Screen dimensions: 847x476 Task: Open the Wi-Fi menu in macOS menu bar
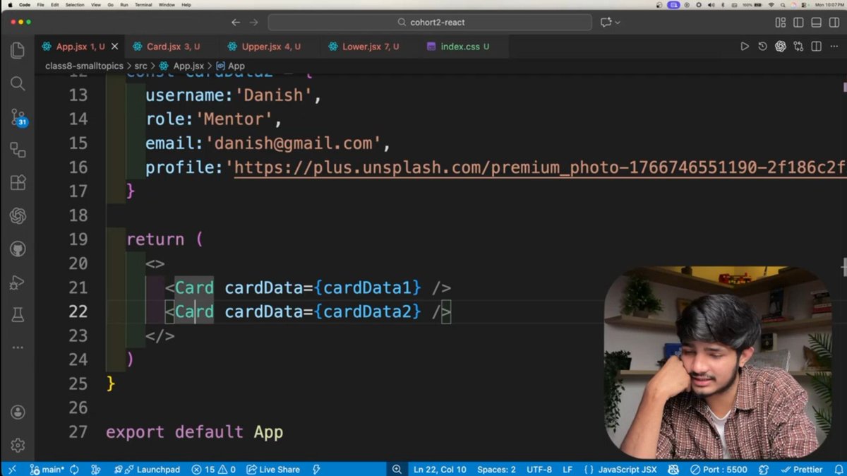(x=770, y=5)
